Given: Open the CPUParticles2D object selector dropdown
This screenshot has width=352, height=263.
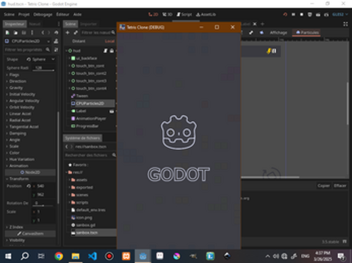Looking at the screenshot, I should click(28, 41).
